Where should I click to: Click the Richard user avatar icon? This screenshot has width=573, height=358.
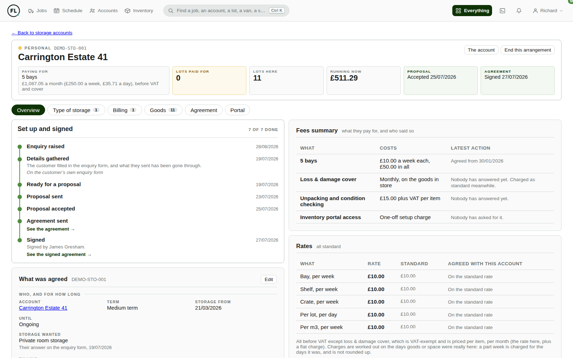(x=535, y=11)
